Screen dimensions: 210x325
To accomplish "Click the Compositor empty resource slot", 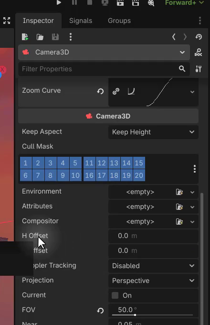I will coord(140,222).
